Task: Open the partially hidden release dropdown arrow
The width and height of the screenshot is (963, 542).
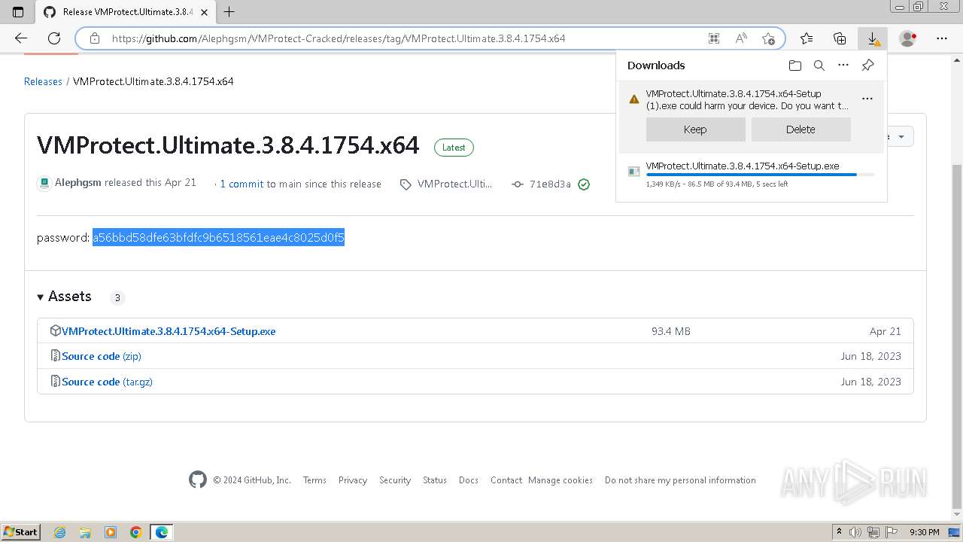Action: click(x=901, y=136)
